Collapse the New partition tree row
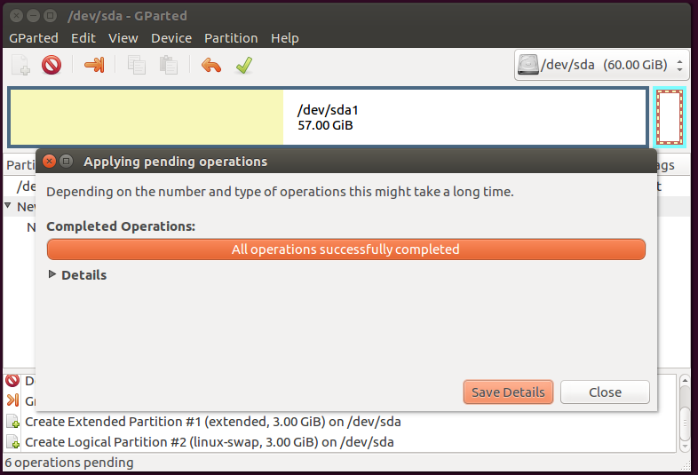The height and width of the screenshot is (475, 698). tap(8, 206)
